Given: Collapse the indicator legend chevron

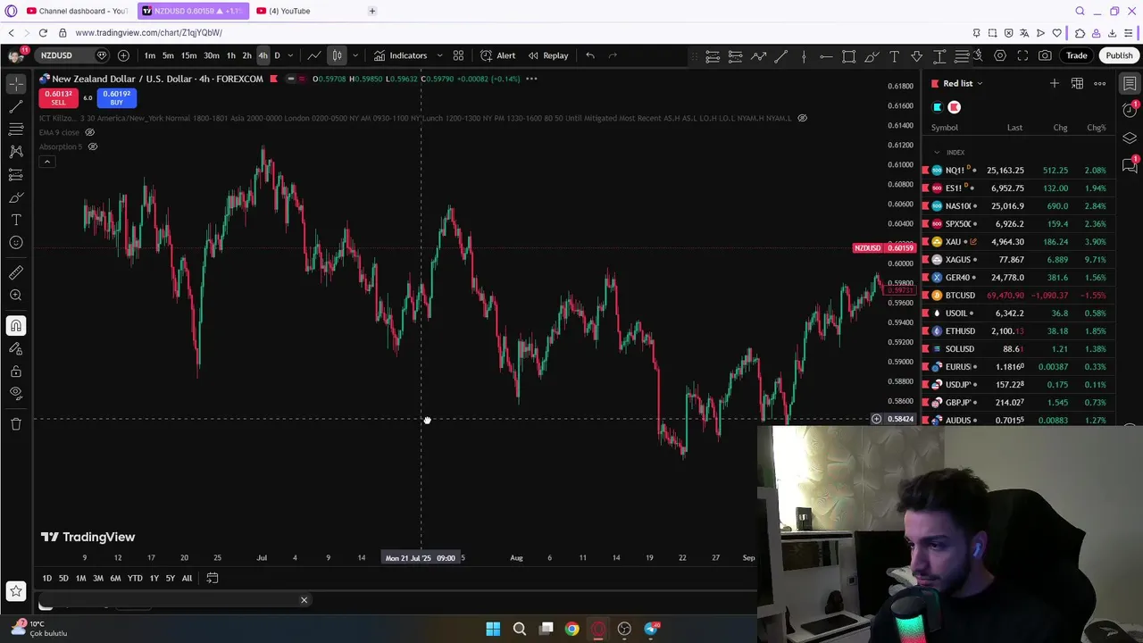Looking at the screenshot, I should coord(46,162).
